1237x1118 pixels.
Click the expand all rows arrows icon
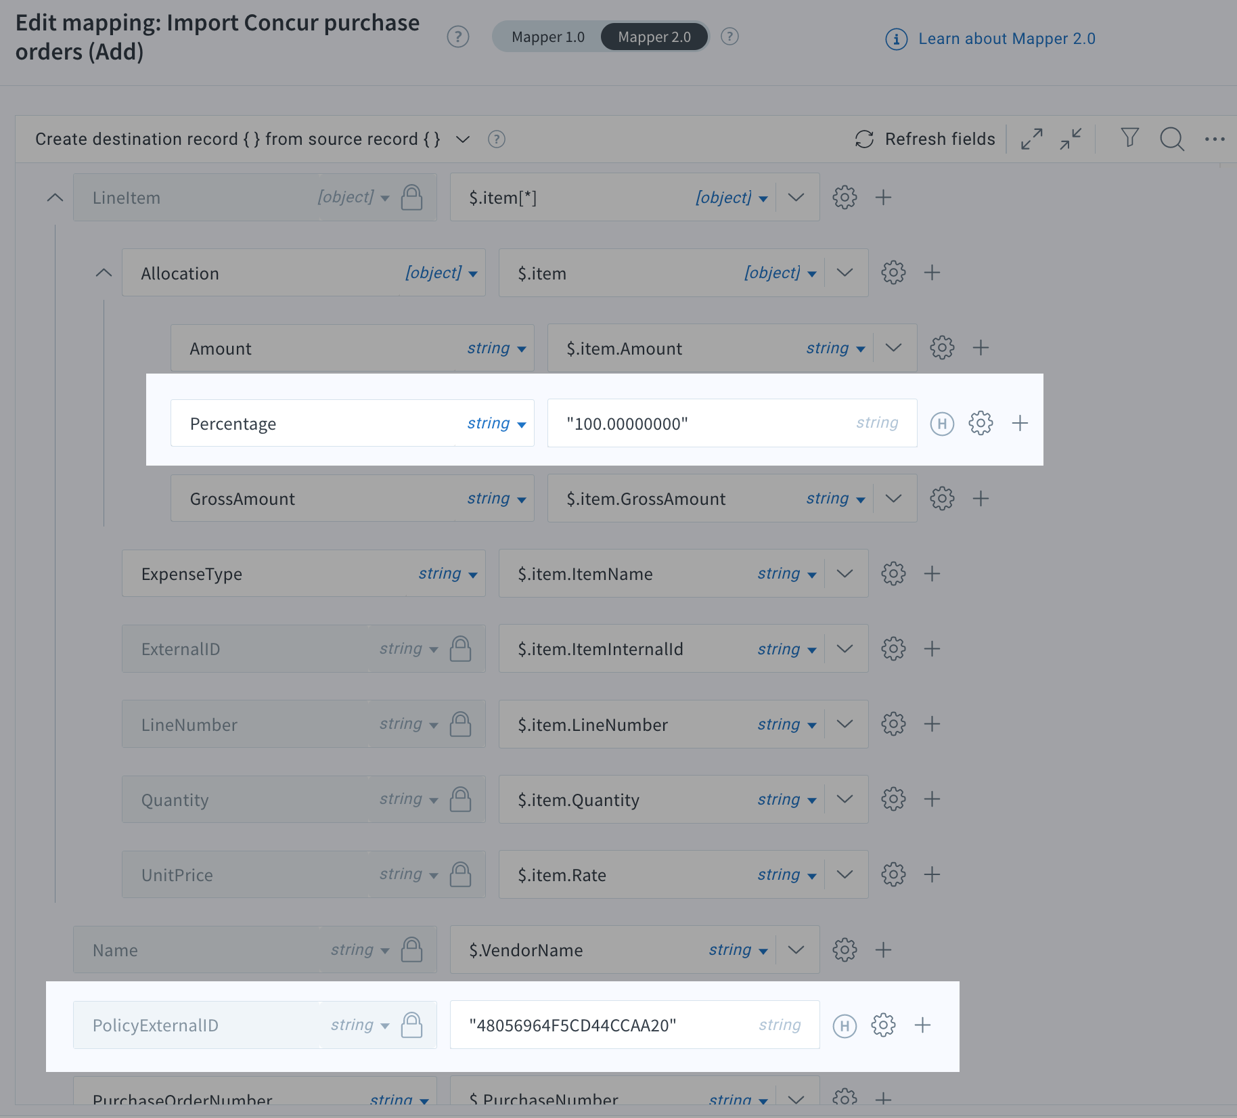1032,139
